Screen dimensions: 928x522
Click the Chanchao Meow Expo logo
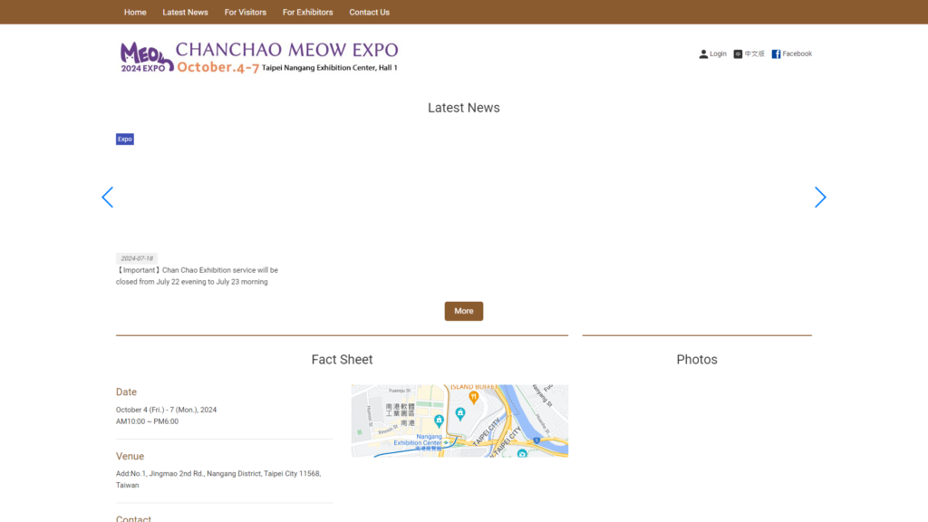[258, 57]
